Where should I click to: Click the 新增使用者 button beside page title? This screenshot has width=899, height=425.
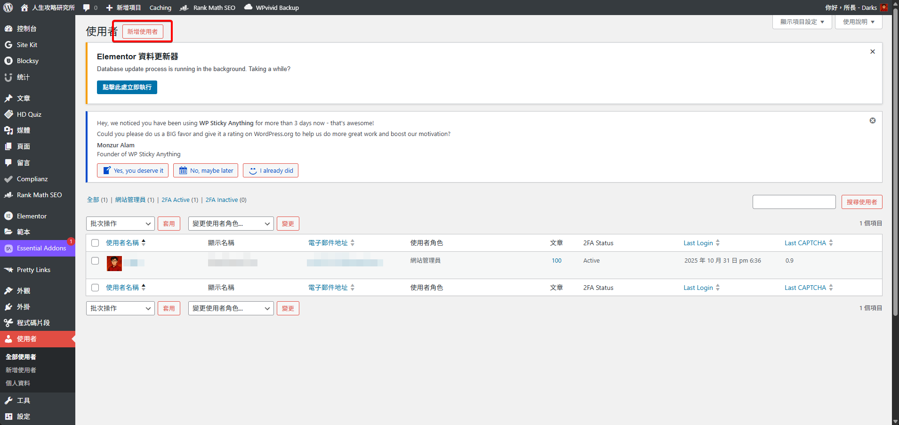[x=143, y=32]
